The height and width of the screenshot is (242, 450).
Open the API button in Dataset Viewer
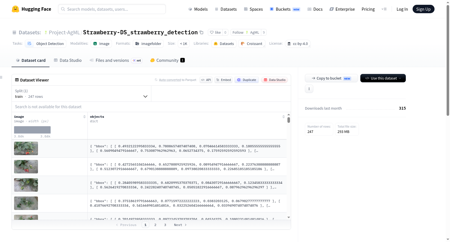[206, 80]
